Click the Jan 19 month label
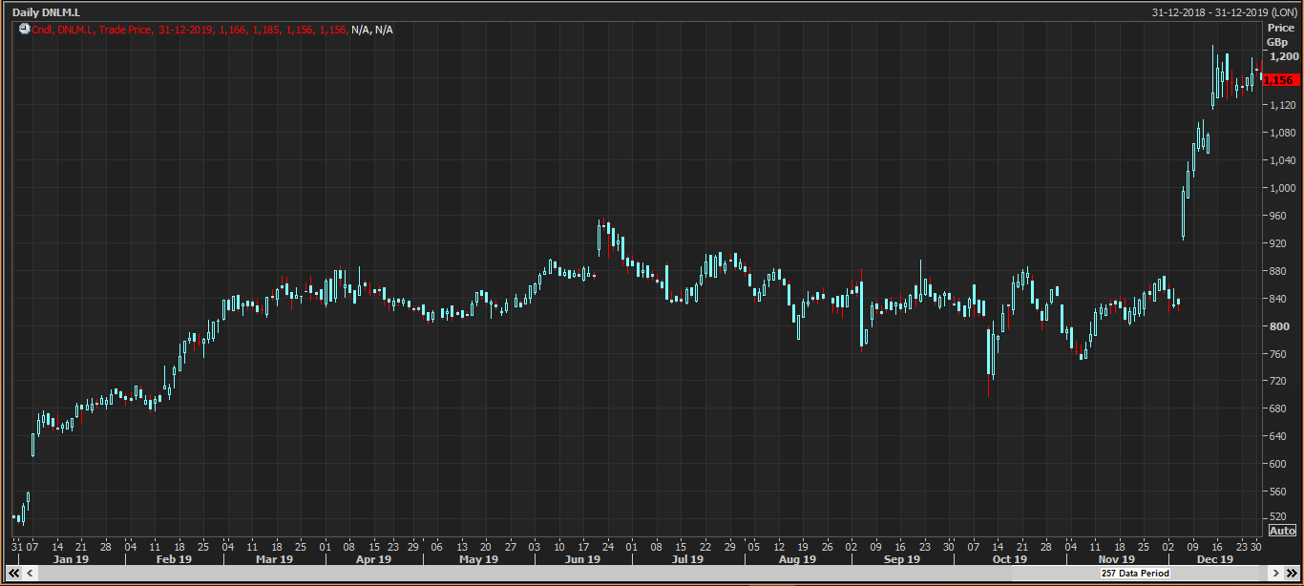The image size is (1304, 586). point(71,559)
